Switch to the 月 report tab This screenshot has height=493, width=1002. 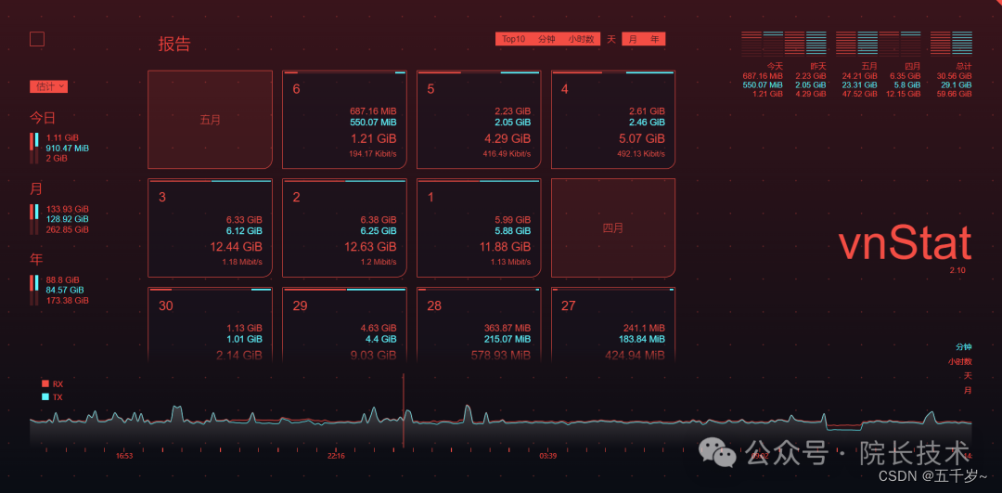[x=633, y=40]
